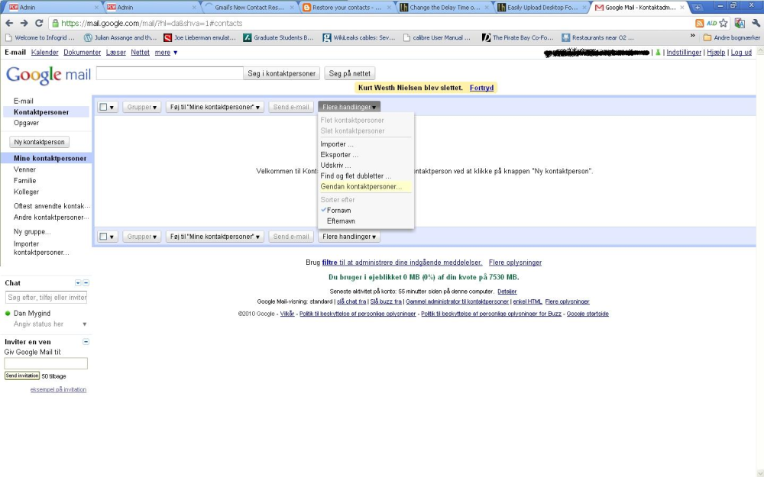This screenshot has width=764, height=477.
Task: Reload the page with refresh icon
Action: point(39,23)
